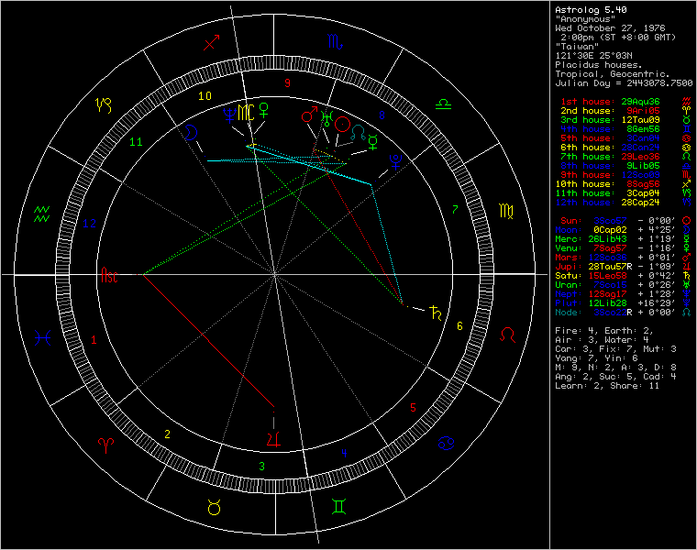Select the red Sun circle glyph in the wheel
Viewport: 697px width, 550px height.
pos(341,123)
